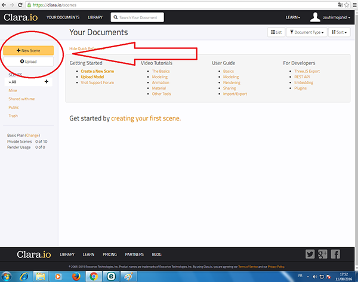The height and width of the screenshot is (282, 358).
Task: Open the Paint app in taskbar
Action: tap(128, 277)
